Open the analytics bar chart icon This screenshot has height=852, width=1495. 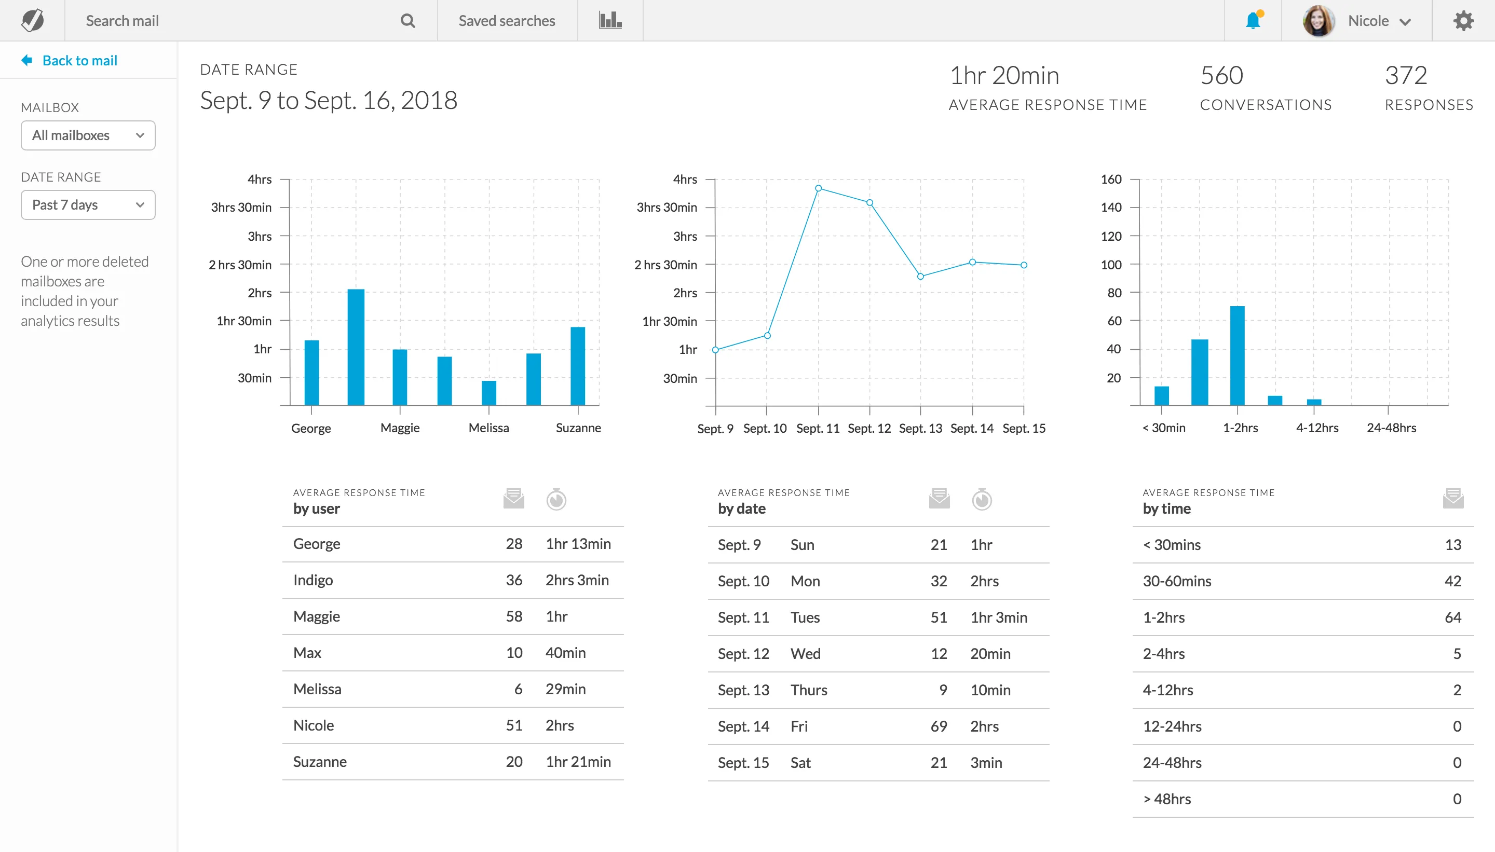click(610, 20)
